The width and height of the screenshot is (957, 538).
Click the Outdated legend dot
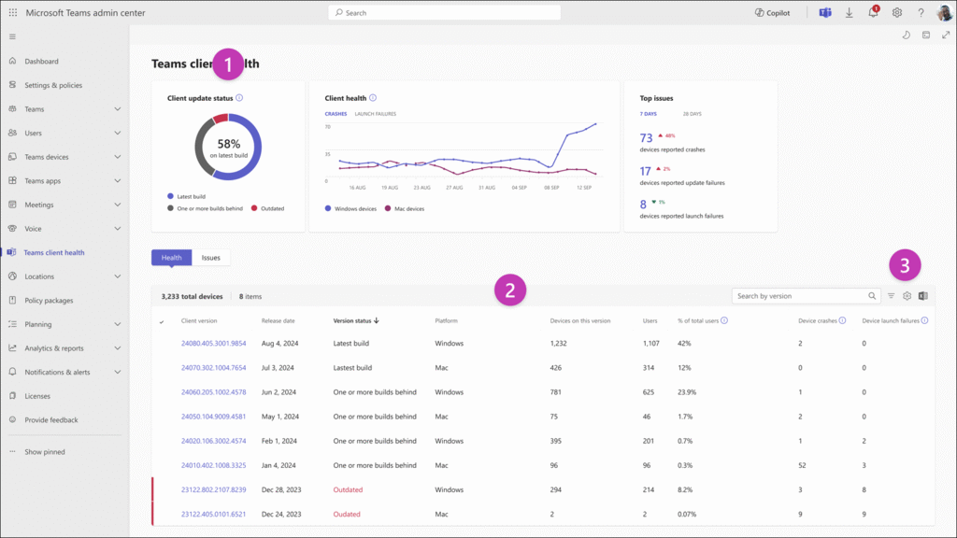pyautogui.click(x=254, y=208)
